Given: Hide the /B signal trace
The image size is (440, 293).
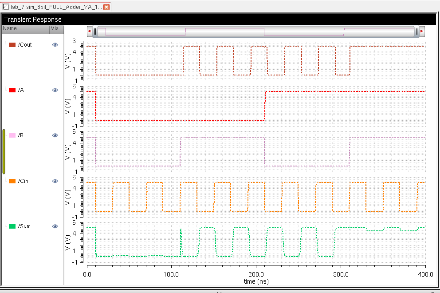Looking at the screenshot, I should coord(55,135).
